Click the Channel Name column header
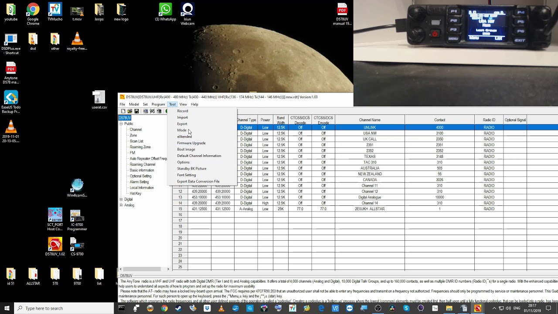Viewport: 558px width, 314px height. (370, 120)
